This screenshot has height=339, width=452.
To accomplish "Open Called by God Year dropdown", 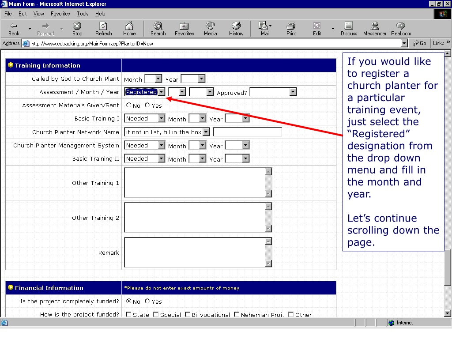I will coord(193,79).
